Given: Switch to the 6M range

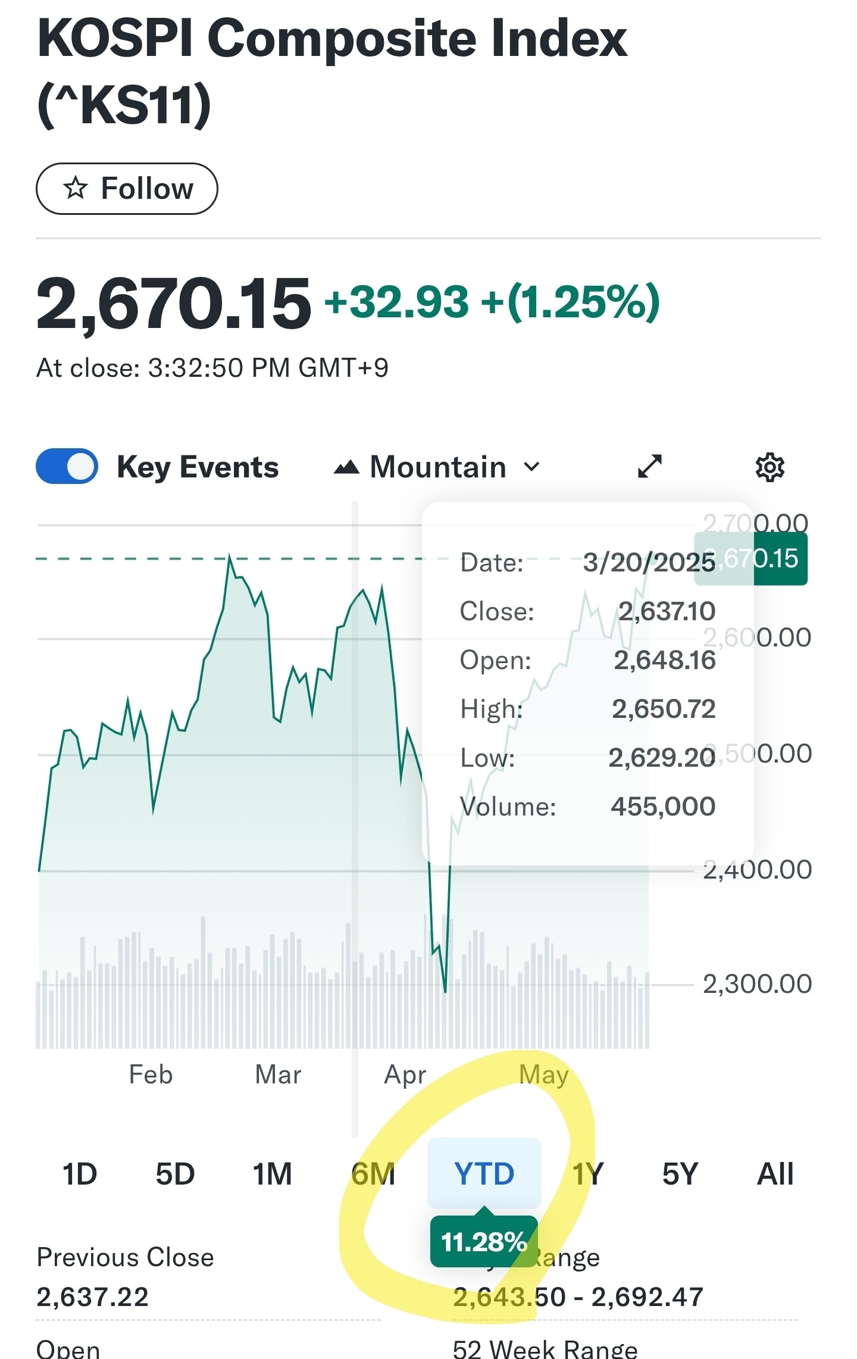Looking at the screenshot, I should 373,1174.
